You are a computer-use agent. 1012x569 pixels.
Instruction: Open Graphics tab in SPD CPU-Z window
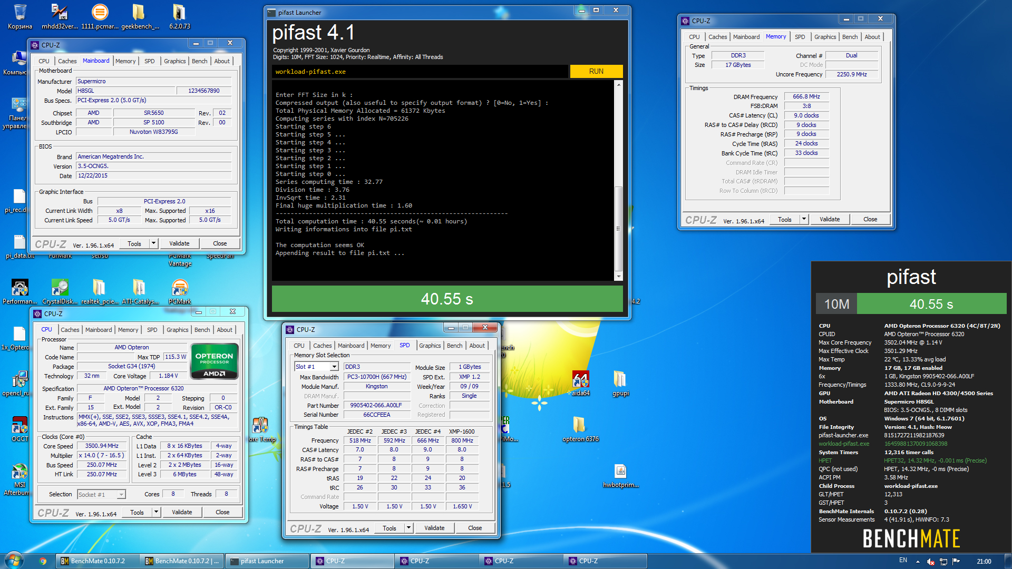430,346
